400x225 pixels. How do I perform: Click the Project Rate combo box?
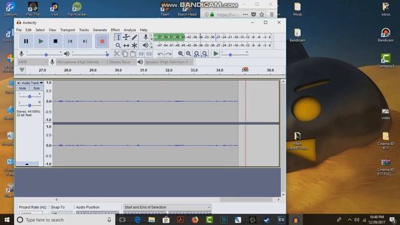(31, 212)
